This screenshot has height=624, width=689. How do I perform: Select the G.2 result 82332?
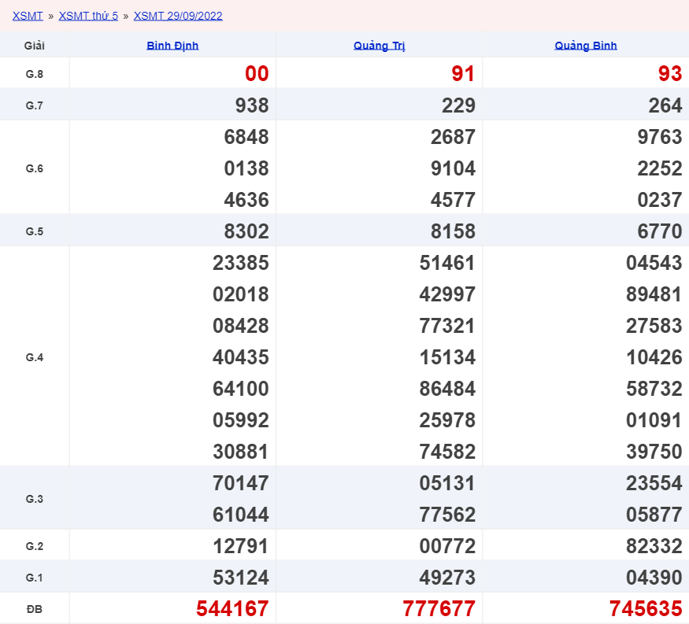(654, 546)
